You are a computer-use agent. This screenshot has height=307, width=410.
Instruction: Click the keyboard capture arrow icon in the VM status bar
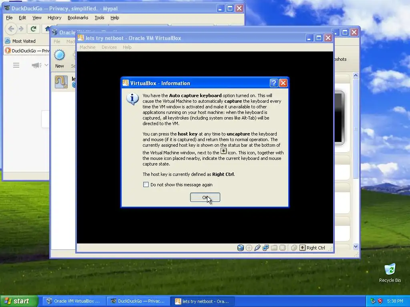point(302,248)
